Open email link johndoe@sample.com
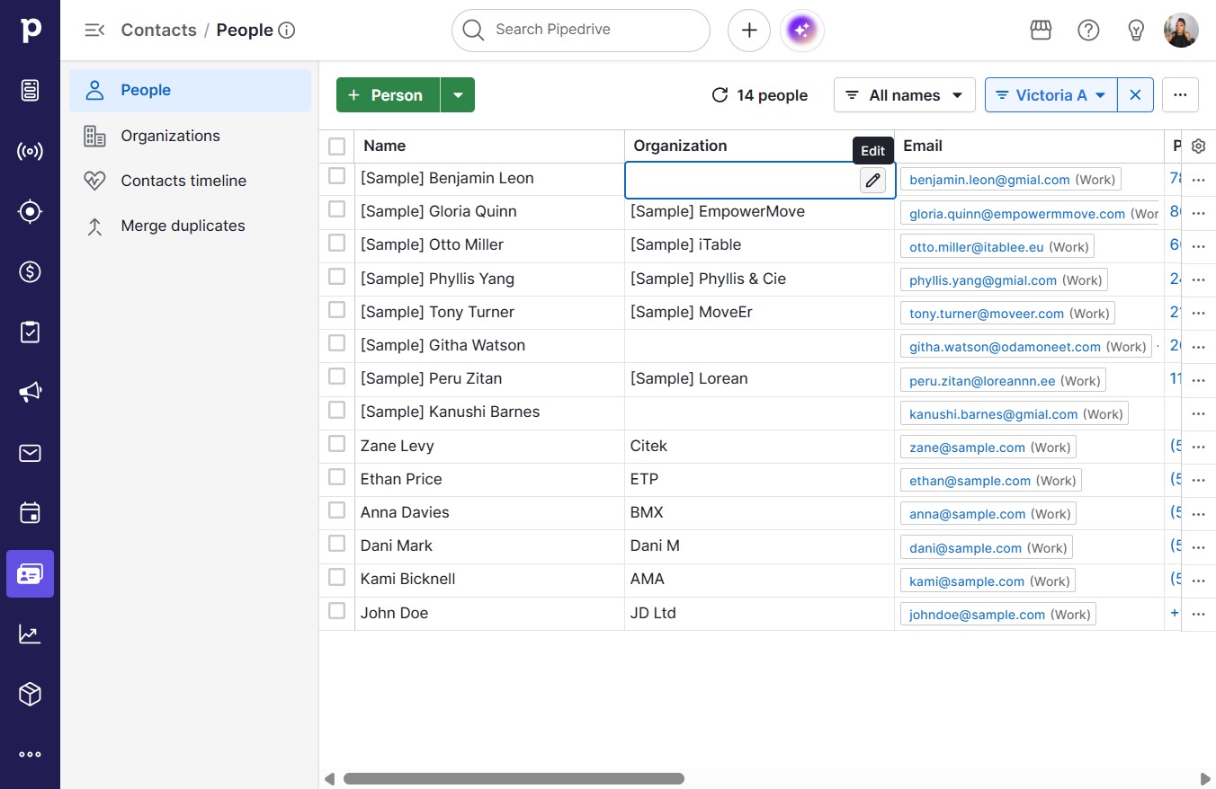 [977, 615]
